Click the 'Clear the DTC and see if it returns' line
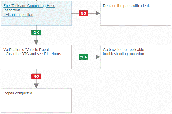The image size is (172, 114). (33, 54)
